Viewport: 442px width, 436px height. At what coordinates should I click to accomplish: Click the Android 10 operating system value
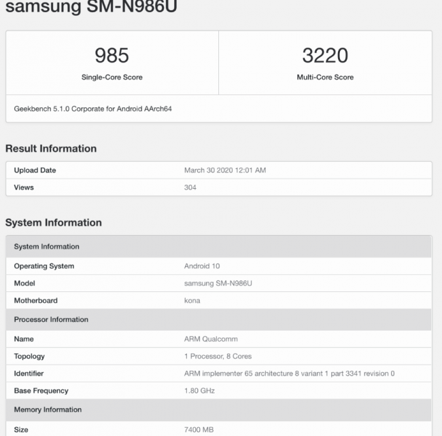[202, 266]
